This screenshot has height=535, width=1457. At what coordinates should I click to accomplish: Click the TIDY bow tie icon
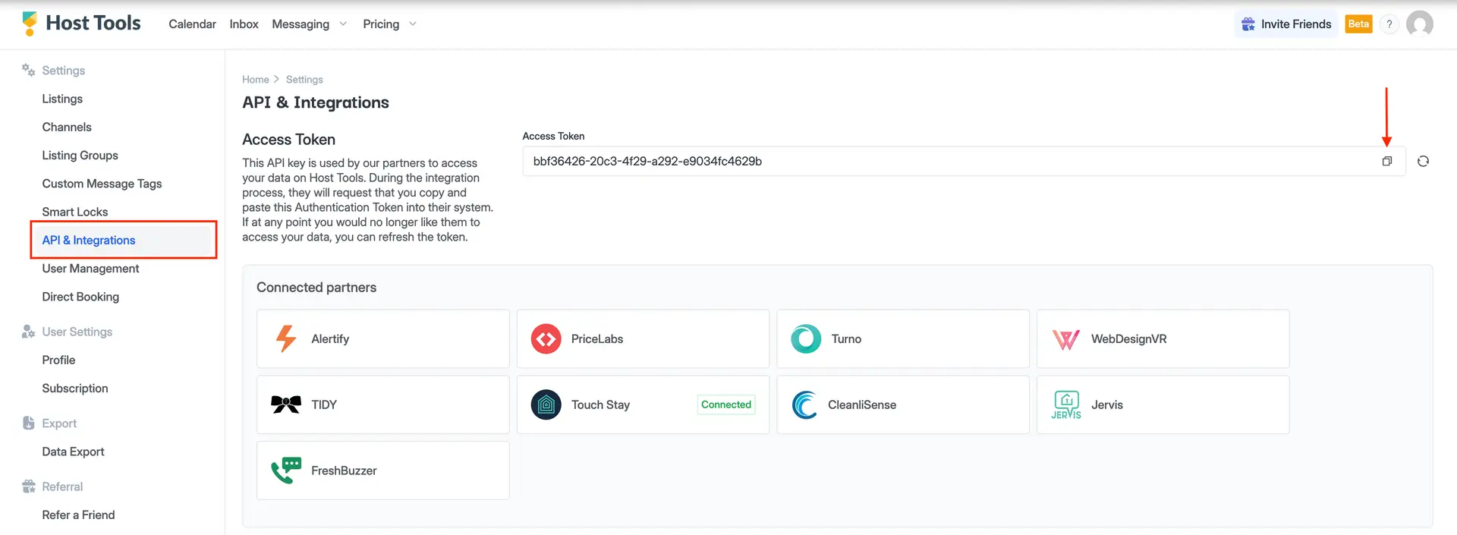click(x=286, y=404)
